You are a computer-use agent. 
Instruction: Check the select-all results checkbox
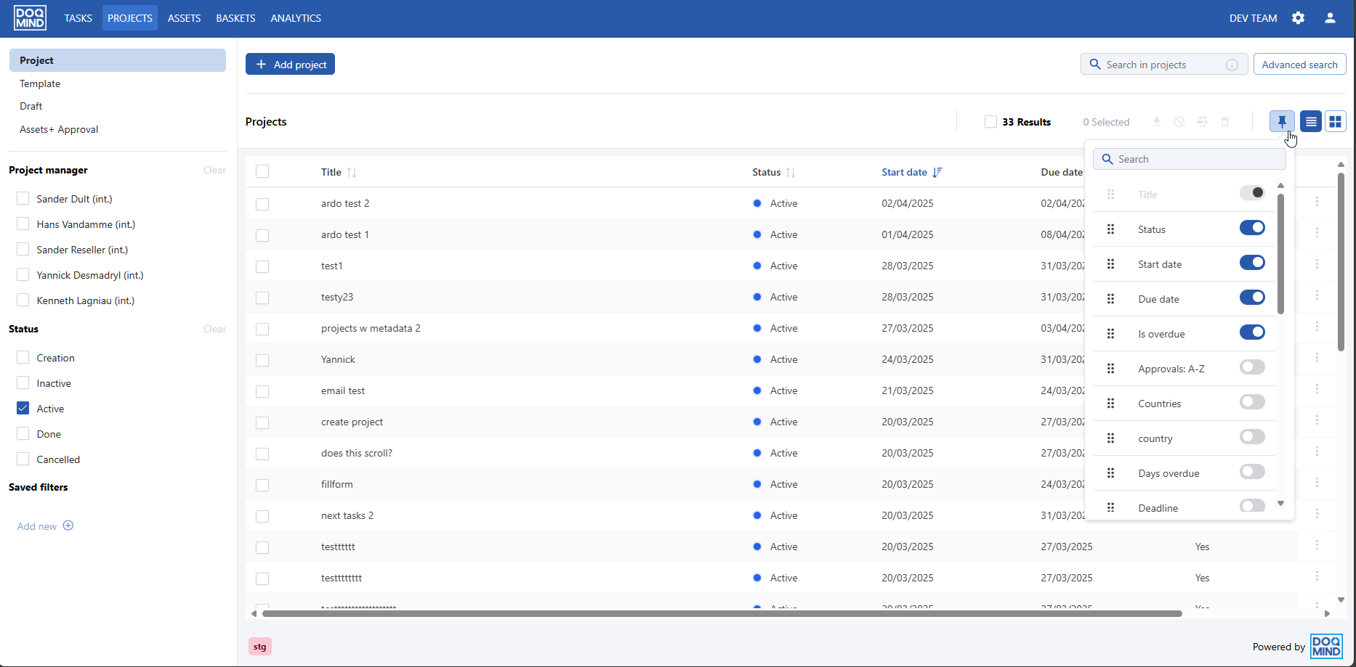(990, 122)
